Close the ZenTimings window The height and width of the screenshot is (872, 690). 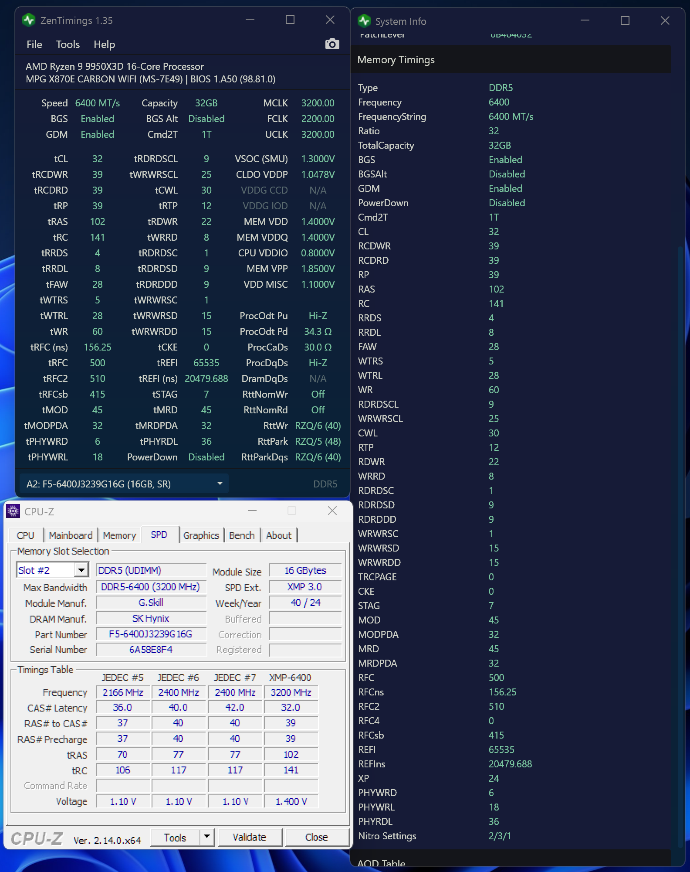330,20
